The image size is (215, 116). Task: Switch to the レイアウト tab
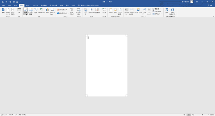[36, 6]
